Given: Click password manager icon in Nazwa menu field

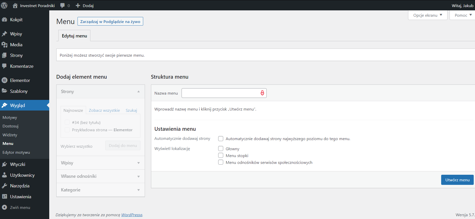Looking at the screenshot, I should 262,93.
